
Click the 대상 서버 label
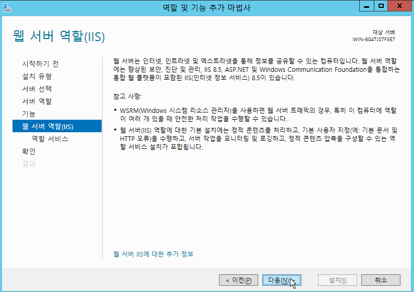384,32
